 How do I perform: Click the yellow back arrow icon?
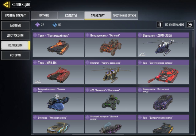coord(6,5)
